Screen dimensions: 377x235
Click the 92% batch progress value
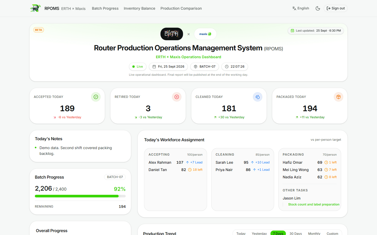[x=120, y=189]
